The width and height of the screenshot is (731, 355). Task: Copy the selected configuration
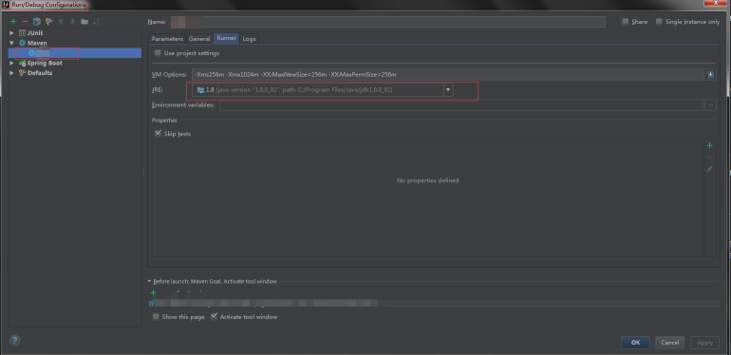click(x=37, y=22)
